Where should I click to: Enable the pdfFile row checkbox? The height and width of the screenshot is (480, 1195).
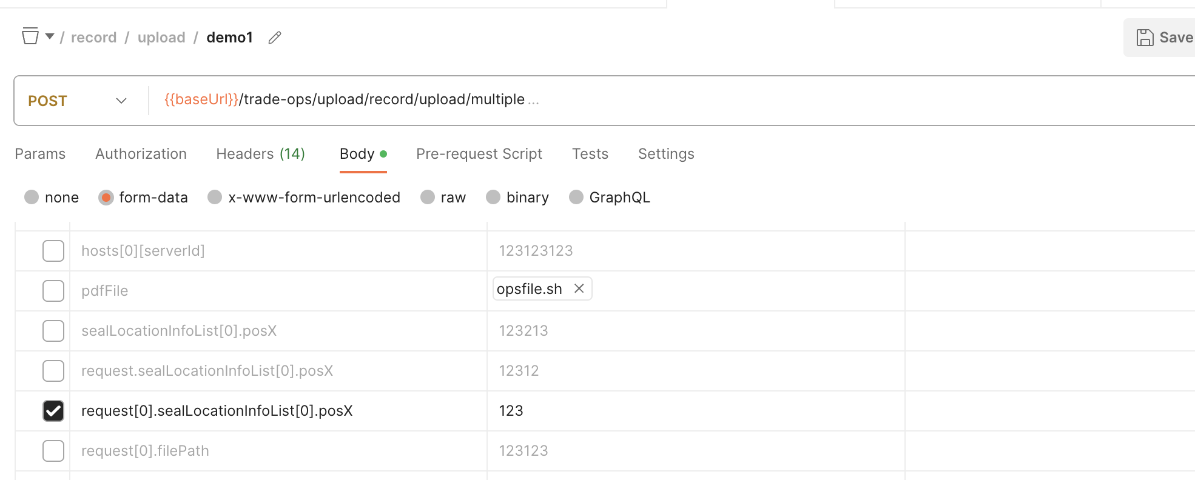click(x=53, y=291)
